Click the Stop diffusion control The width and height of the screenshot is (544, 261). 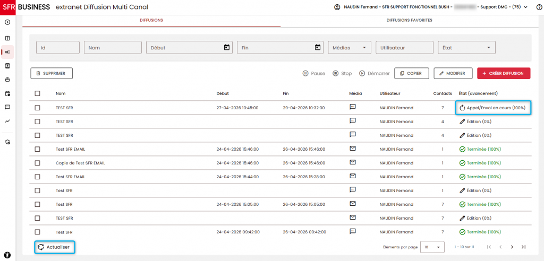[x=342, y=74]
